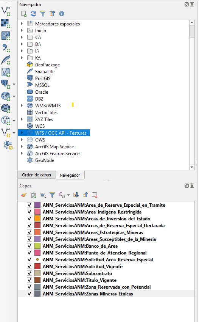Click the Navegador properties info icon
The width and height of the screenshot is (199, 322).
pyautogui.click(x=62, y=14)
